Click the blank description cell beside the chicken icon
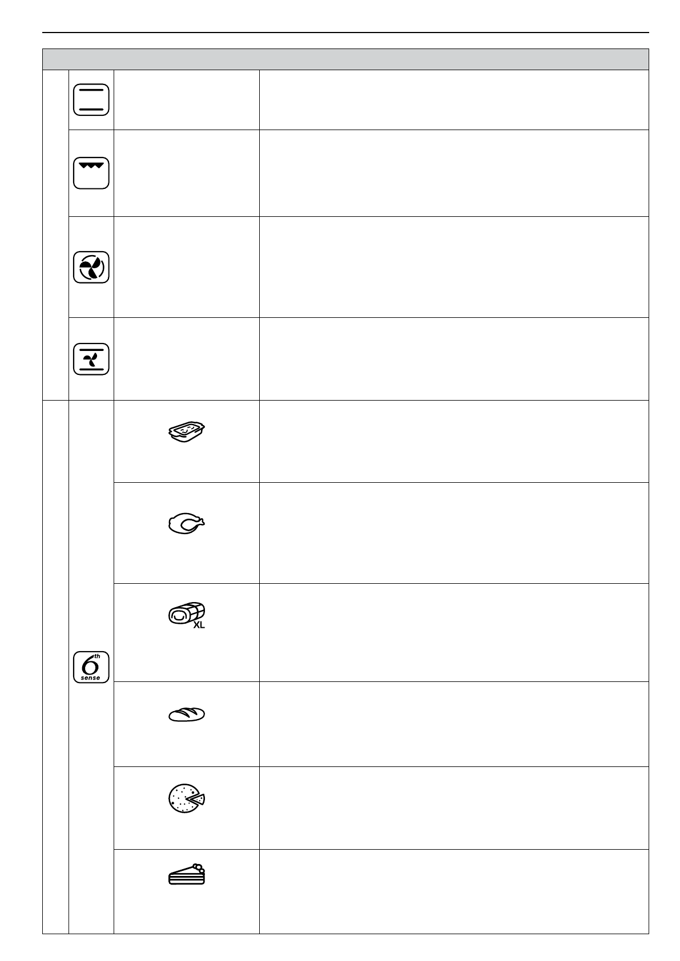 (x=454, y=532)
